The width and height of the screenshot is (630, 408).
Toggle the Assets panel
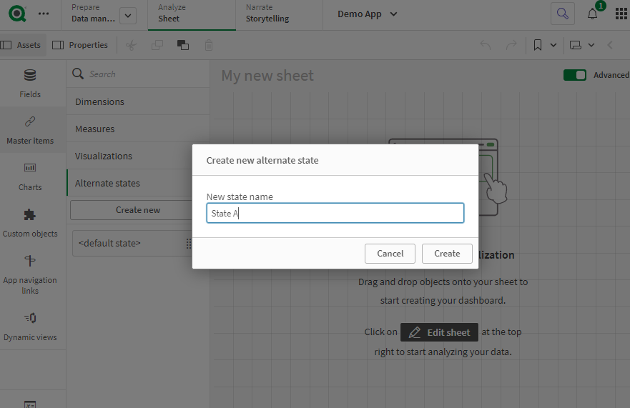click(x=21, y=45)
